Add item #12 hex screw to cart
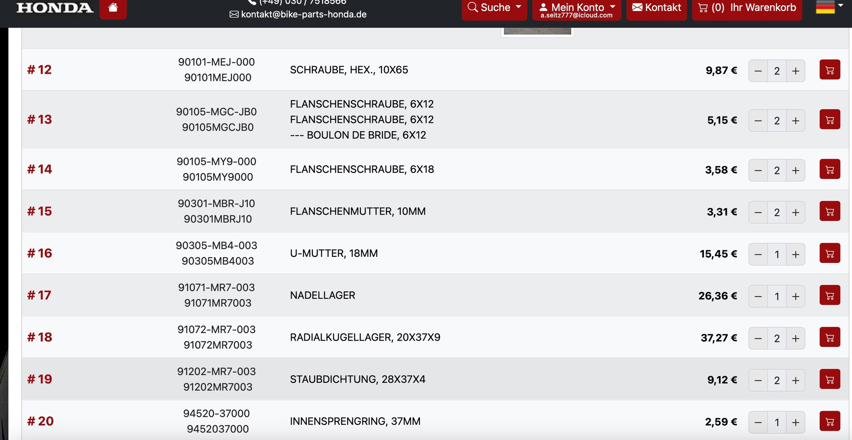The height and width of the screenshot is (440, 852). (829, 70)
